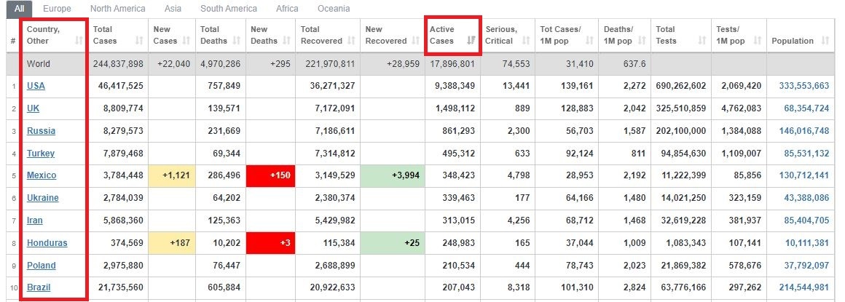Click World active cases 17,896,801

click(x=452, y=63)
